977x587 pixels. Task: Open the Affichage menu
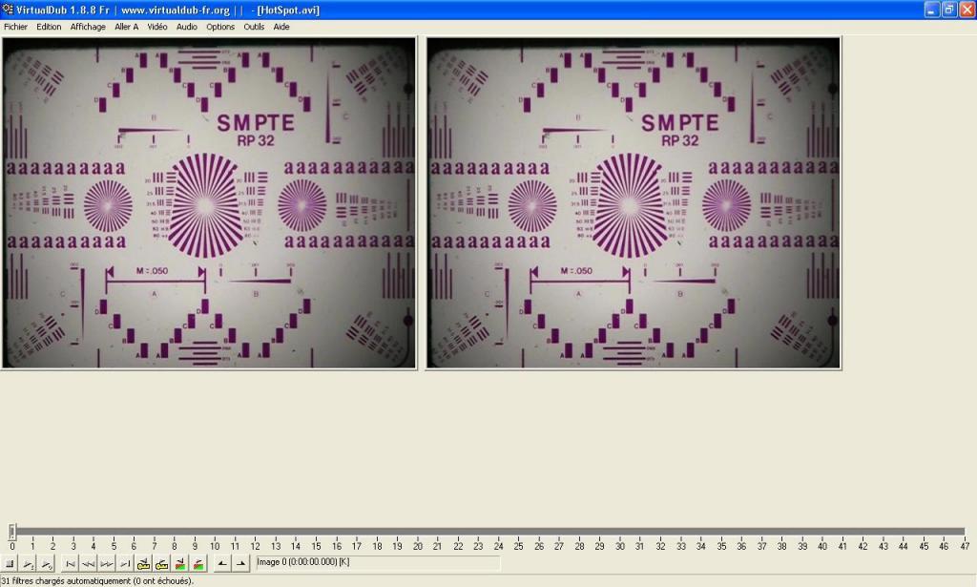click(88, 27)
